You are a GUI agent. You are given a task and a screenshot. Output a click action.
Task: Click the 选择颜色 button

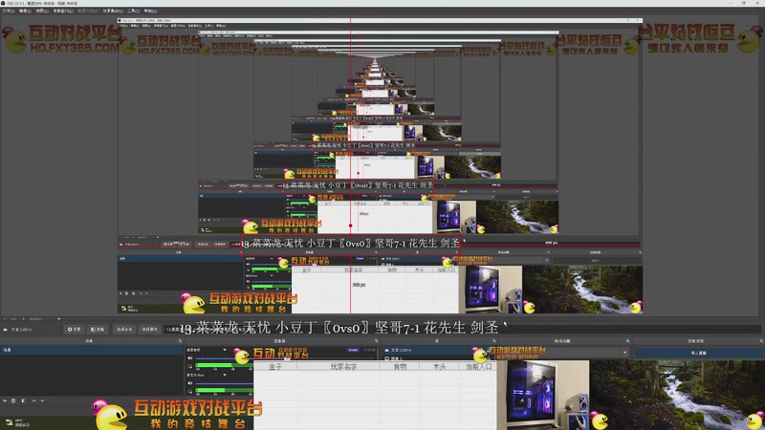click(149, 330)
